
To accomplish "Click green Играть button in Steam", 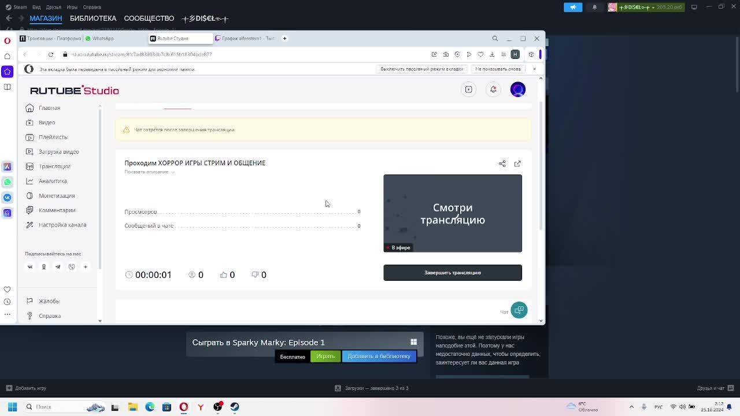I will click(x=325, y=356).
